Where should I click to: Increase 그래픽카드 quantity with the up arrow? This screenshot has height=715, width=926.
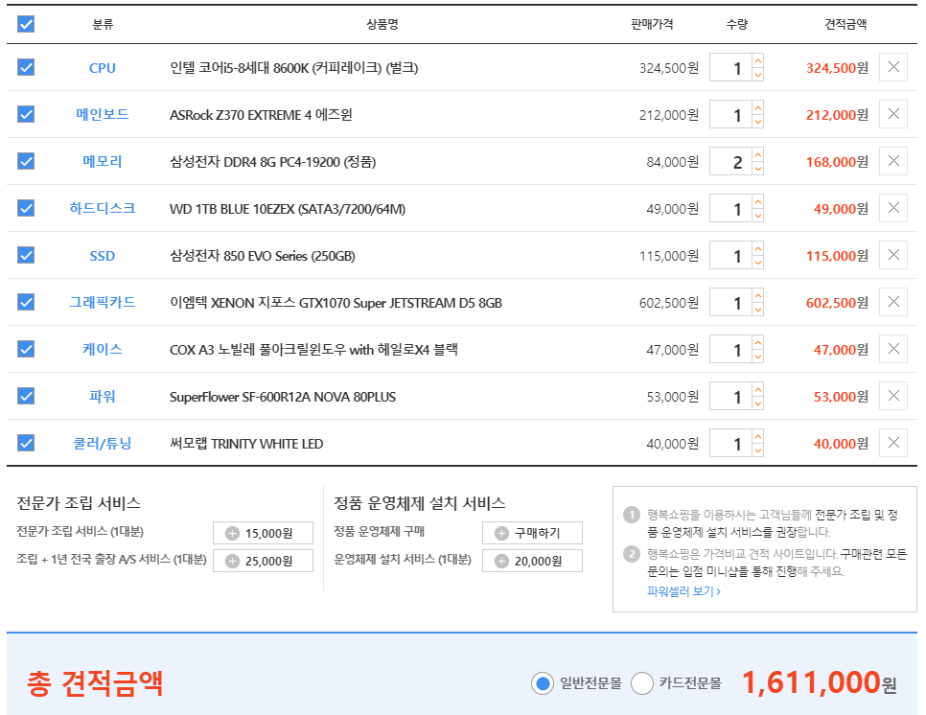(x=757, y=294)
